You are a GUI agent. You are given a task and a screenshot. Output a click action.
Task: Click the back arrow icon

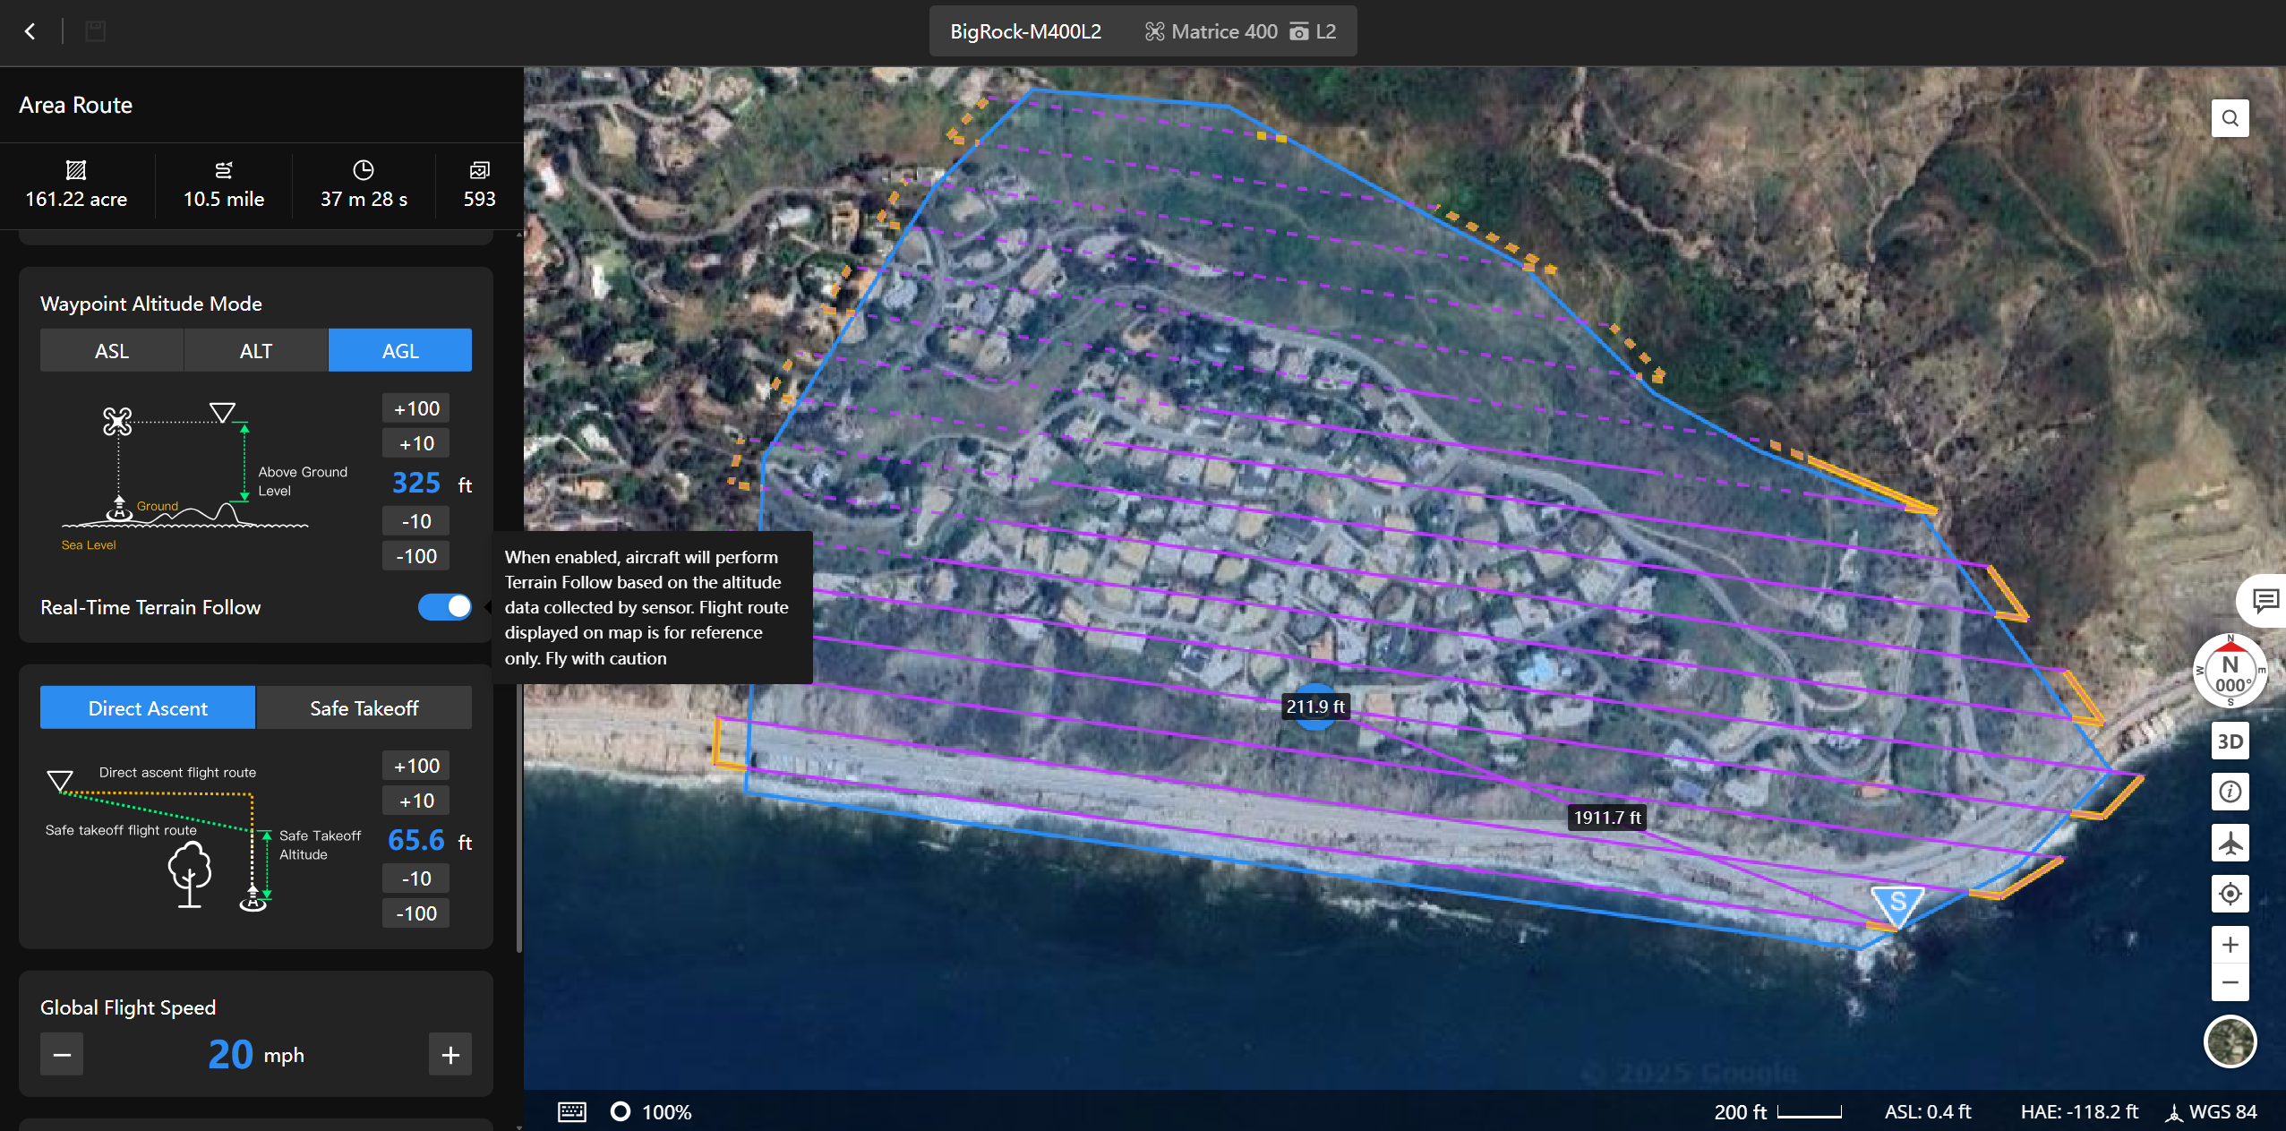[x=30, y=31]
